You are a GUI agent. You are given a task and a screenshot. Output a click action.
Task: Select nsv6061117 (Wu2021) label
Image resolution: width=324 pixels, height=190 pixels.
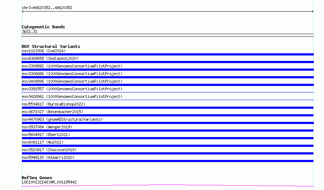click(43, 142)
